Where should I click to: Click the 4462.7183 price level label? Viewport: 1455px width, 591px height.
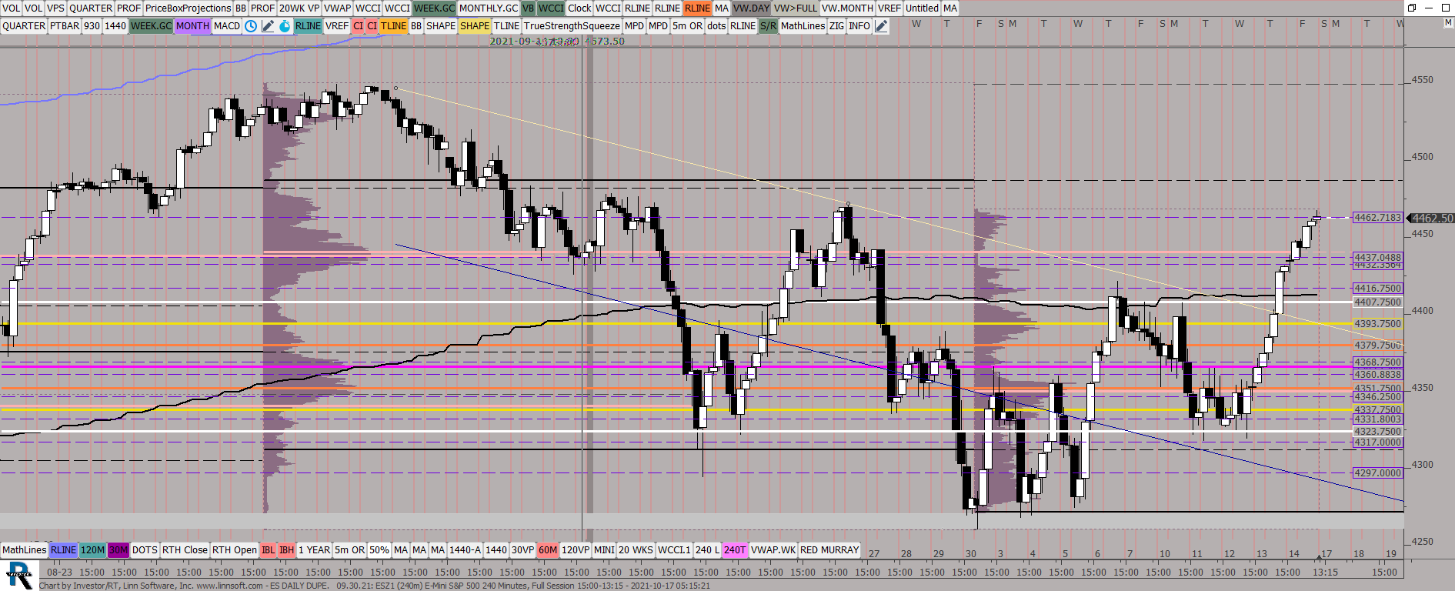[x=1378, y=218]
